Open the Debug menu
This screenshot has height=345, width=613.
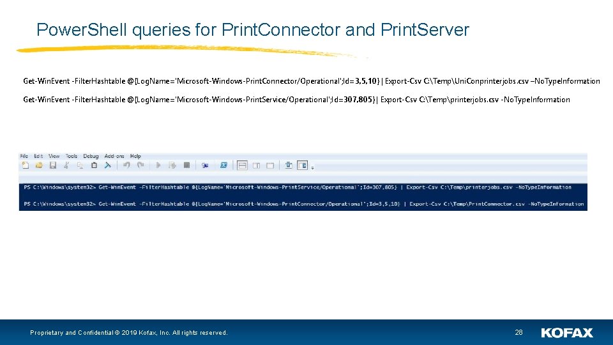coord(91,156)
